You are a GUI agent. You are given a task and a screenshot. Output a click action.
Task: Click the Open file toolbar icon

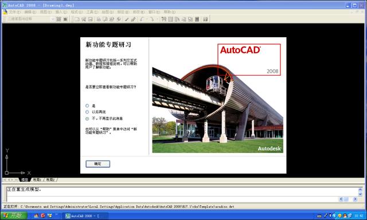(x=84, y=19)
